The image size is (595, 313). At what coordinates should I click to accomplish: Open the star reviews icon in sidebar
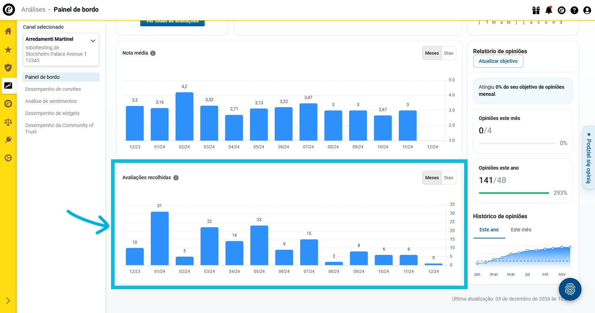tap(8, 50)
